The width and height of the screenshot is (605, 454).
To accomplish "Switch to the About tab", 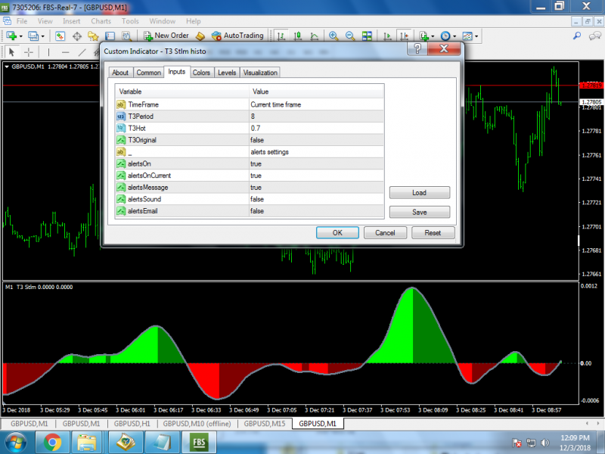I will tap(120, 73).
